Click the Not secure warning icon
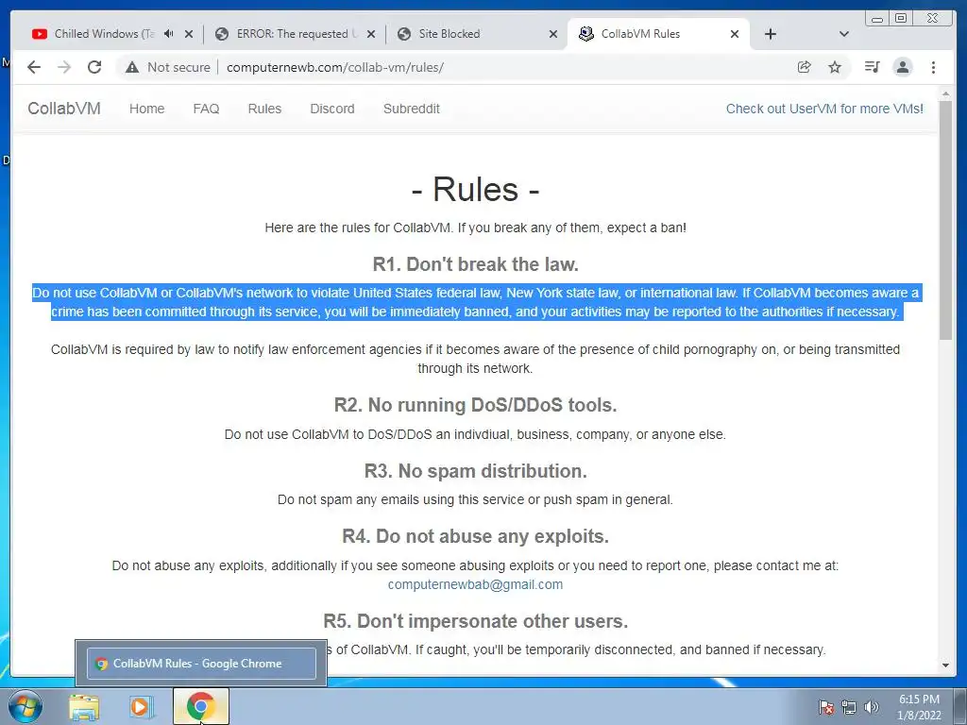This screenshot has width=967, height=725. click(x=132, y=67)
